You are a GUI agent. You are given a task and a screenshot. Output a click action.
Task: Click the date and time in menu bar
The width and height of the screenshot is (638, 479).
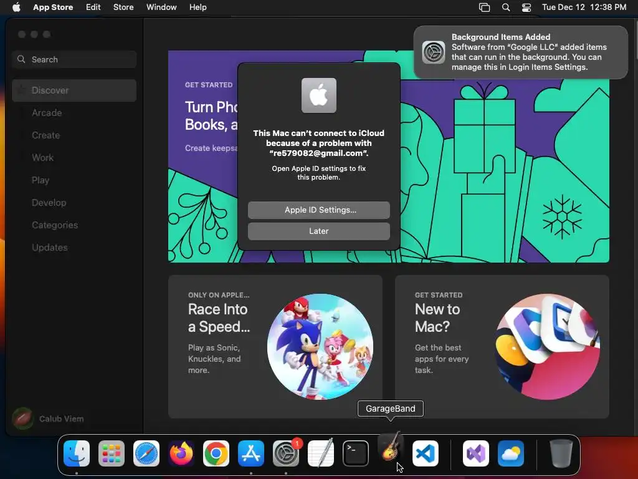(x=584, y=7)
